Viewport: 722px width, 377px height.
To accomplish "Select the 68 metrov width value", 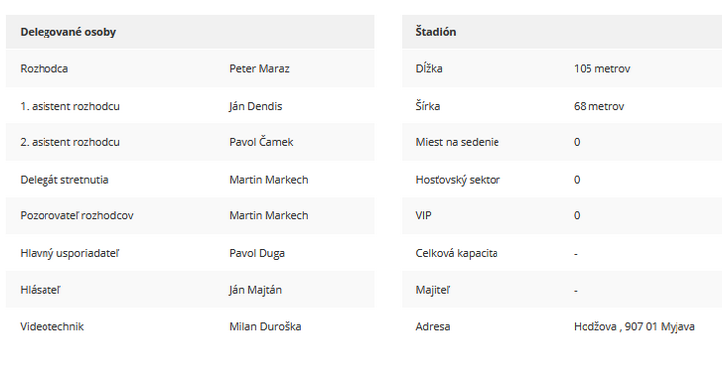I will (598, 106).
